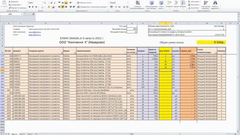Screen dimensions: 240x135
Task: Toggle middle vertical alignment
Action: (63, 3)
